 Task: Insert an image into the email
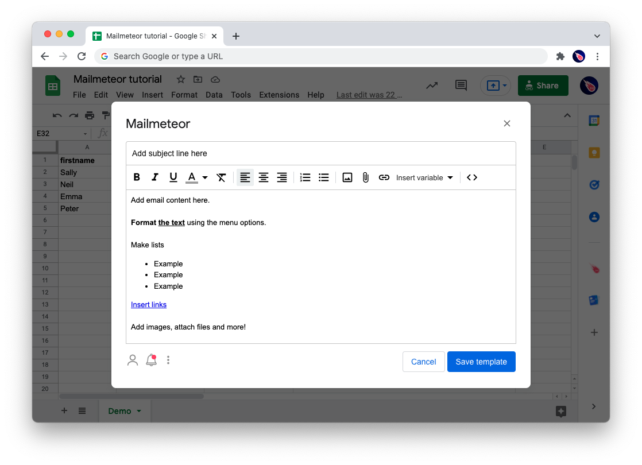347,177
